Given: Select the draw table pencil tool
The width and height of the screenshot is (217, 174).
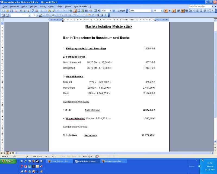Looking at the screenshot, I should point(3,15).
